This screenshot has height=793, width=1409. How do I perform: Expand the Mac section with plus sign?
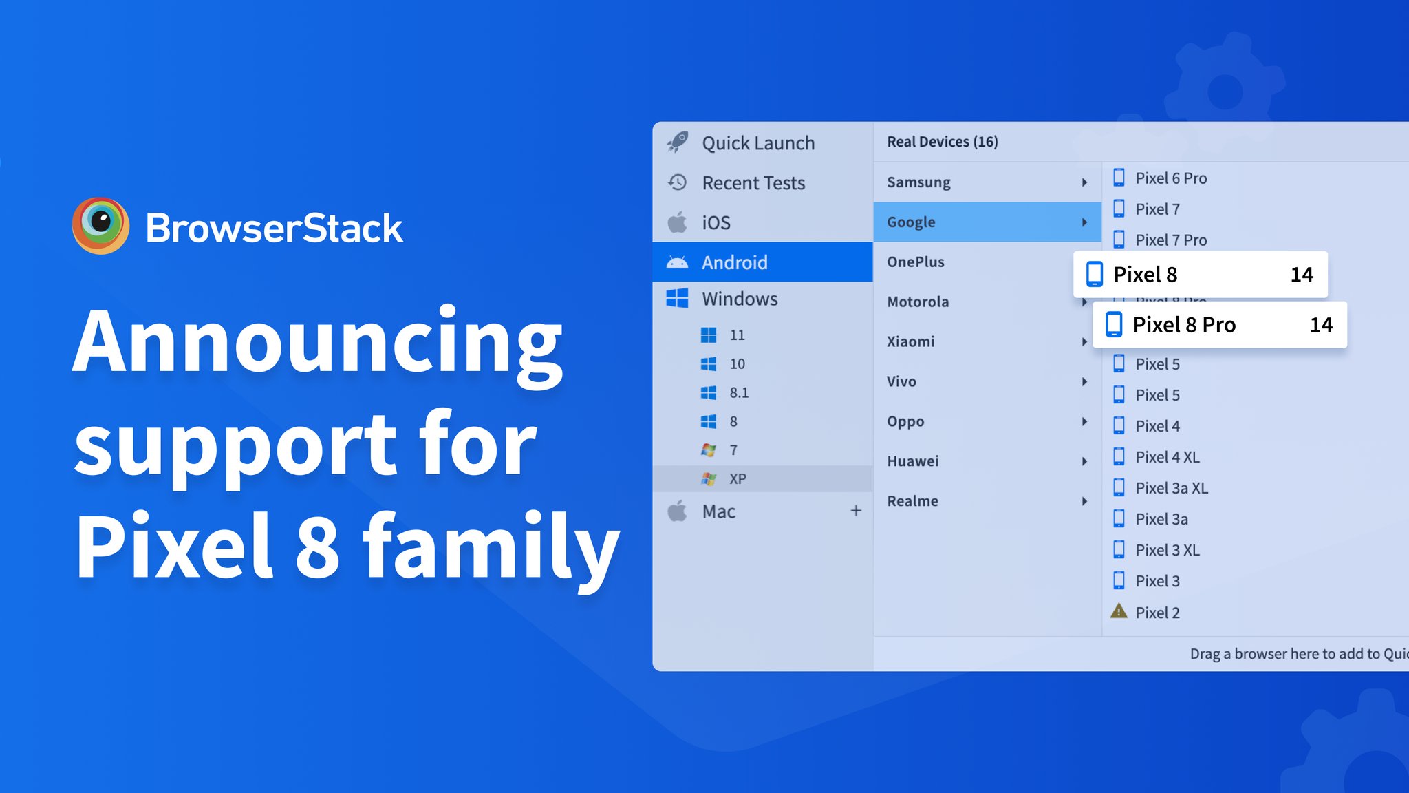[856, 511]
